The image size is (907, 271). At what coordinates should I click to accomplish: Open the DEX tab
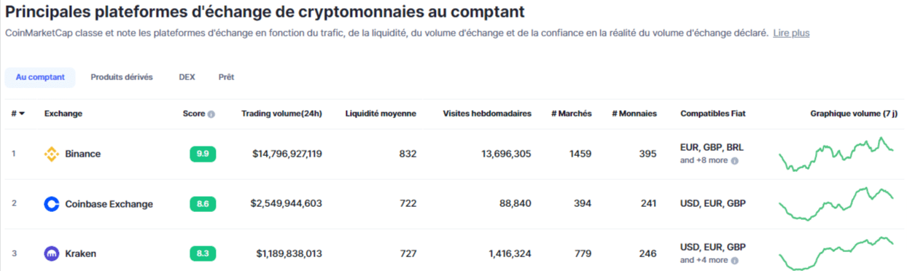pyautogui.click(x=187, y=77)
